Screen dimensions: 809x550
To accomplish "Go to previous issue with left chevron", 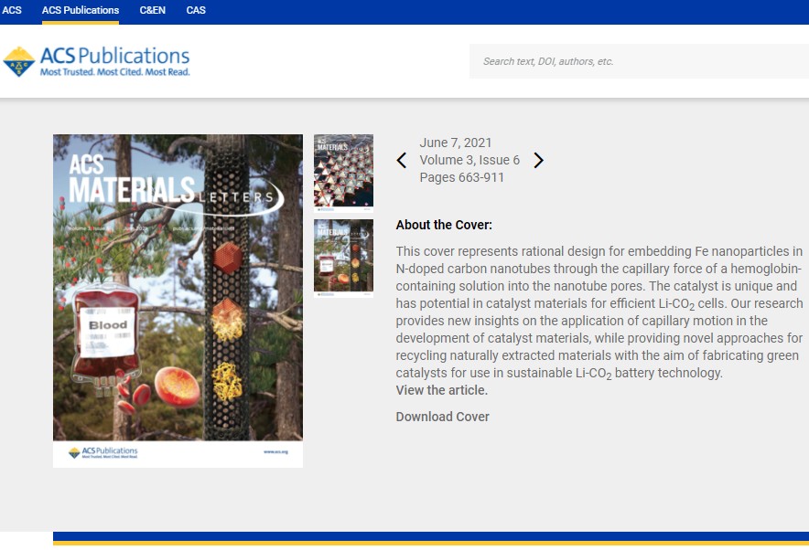I will pos(402,160).
